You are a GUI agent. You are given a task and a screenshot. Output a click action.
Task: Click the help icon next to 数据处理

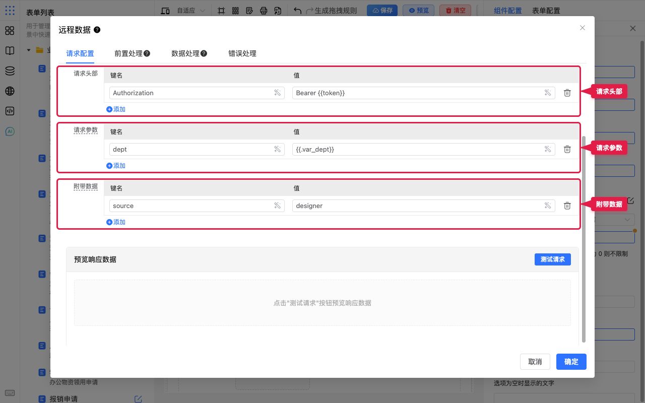click(204, 53)
